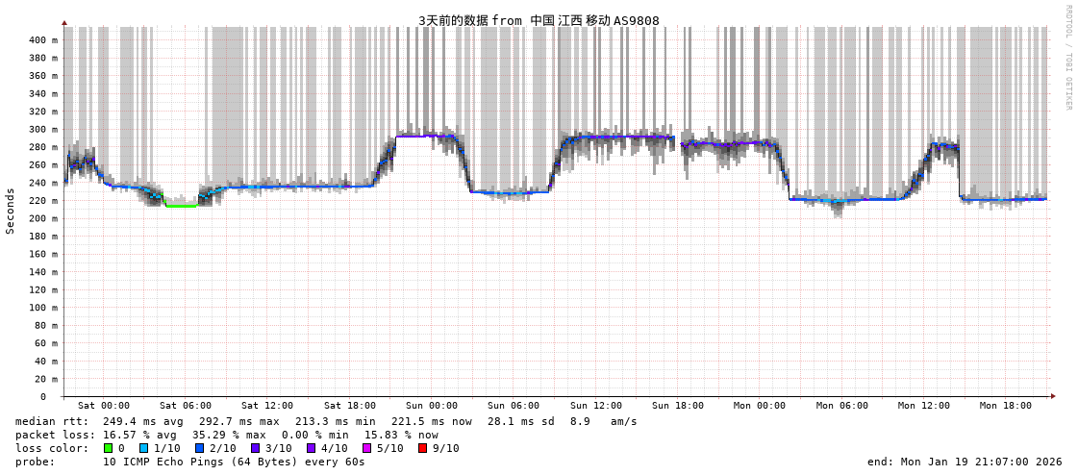Click the RRDTOOL / TOBI OETIKER watermark
Screen dimensions: 1078x475
[x=1068, y=58]
